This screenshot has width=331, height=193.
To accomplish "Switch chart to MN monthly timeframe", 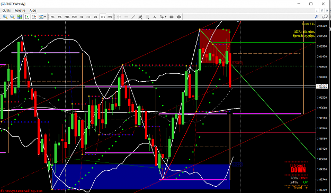I will click(x=110, y=17).
